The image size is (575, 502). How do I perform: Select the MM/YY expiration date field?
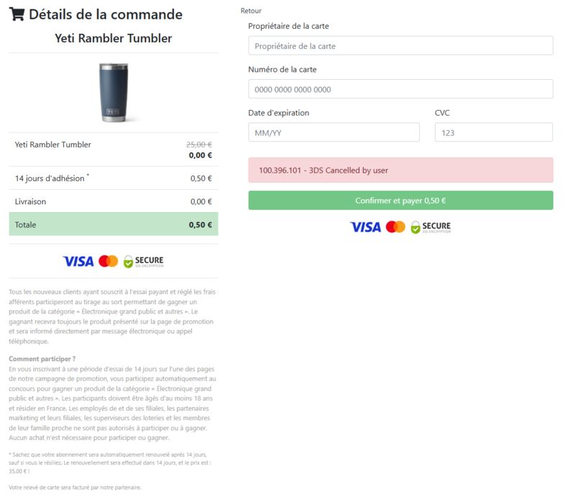coord(333,132)
